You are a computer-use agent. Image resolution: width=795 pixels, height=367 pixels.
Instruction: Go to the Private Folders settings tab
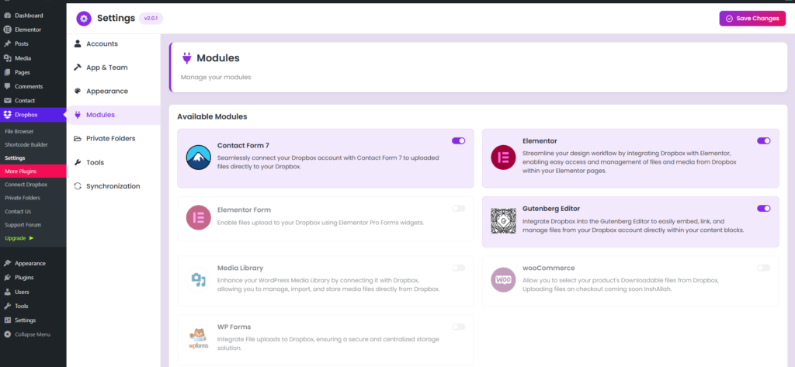[113, 138]
